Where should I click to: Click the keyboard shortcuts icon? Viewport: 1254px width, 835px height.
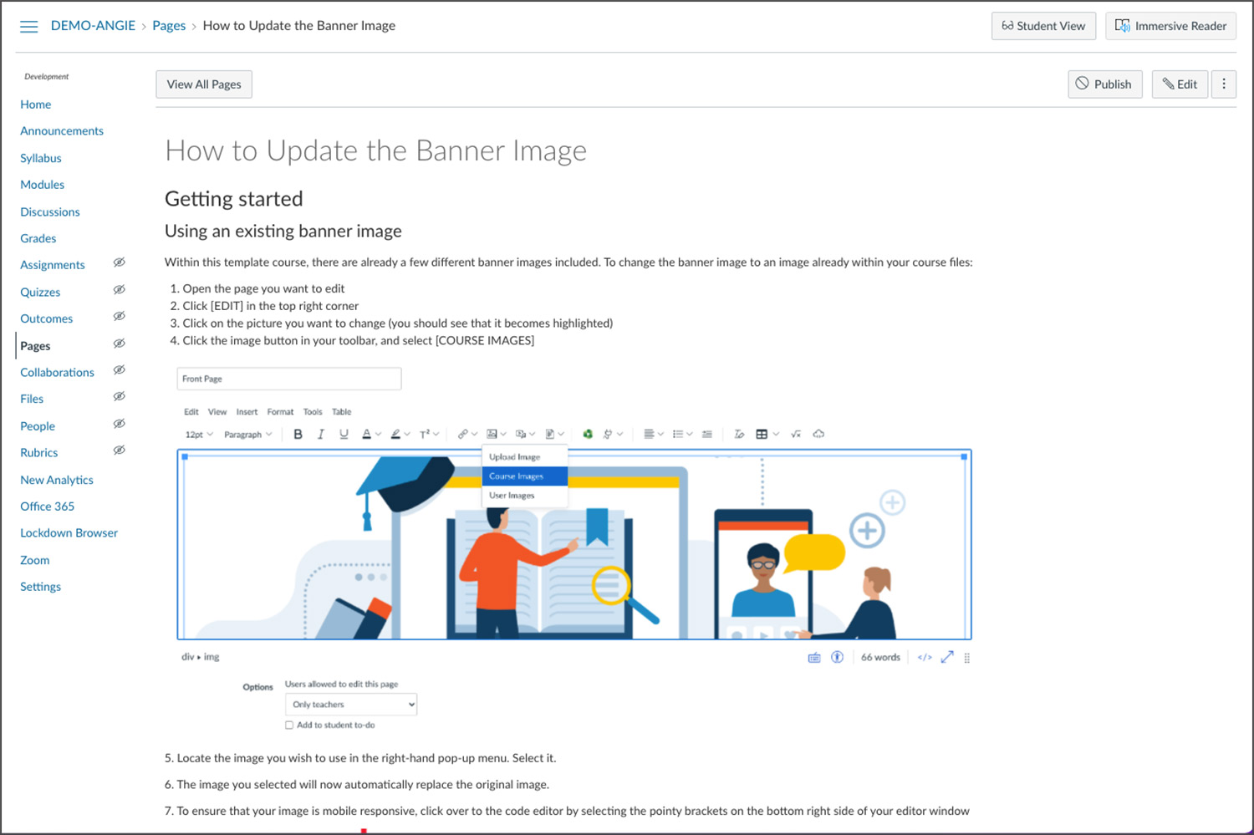813,658
